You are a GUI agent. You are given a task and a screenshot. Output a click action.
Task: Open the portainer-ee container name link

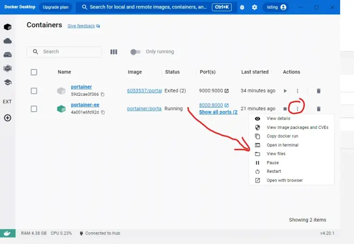[85, 105]
